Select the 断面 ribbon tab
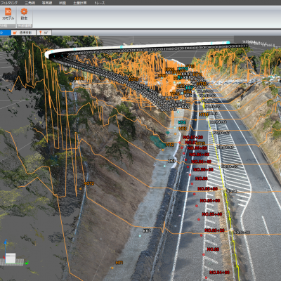Screen dimensions: 281x281 pos(63,3)
